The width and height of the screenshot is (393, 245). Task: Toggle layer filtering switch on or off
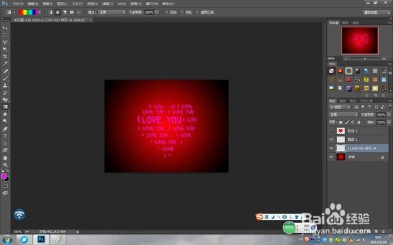[x=390, y=106]
